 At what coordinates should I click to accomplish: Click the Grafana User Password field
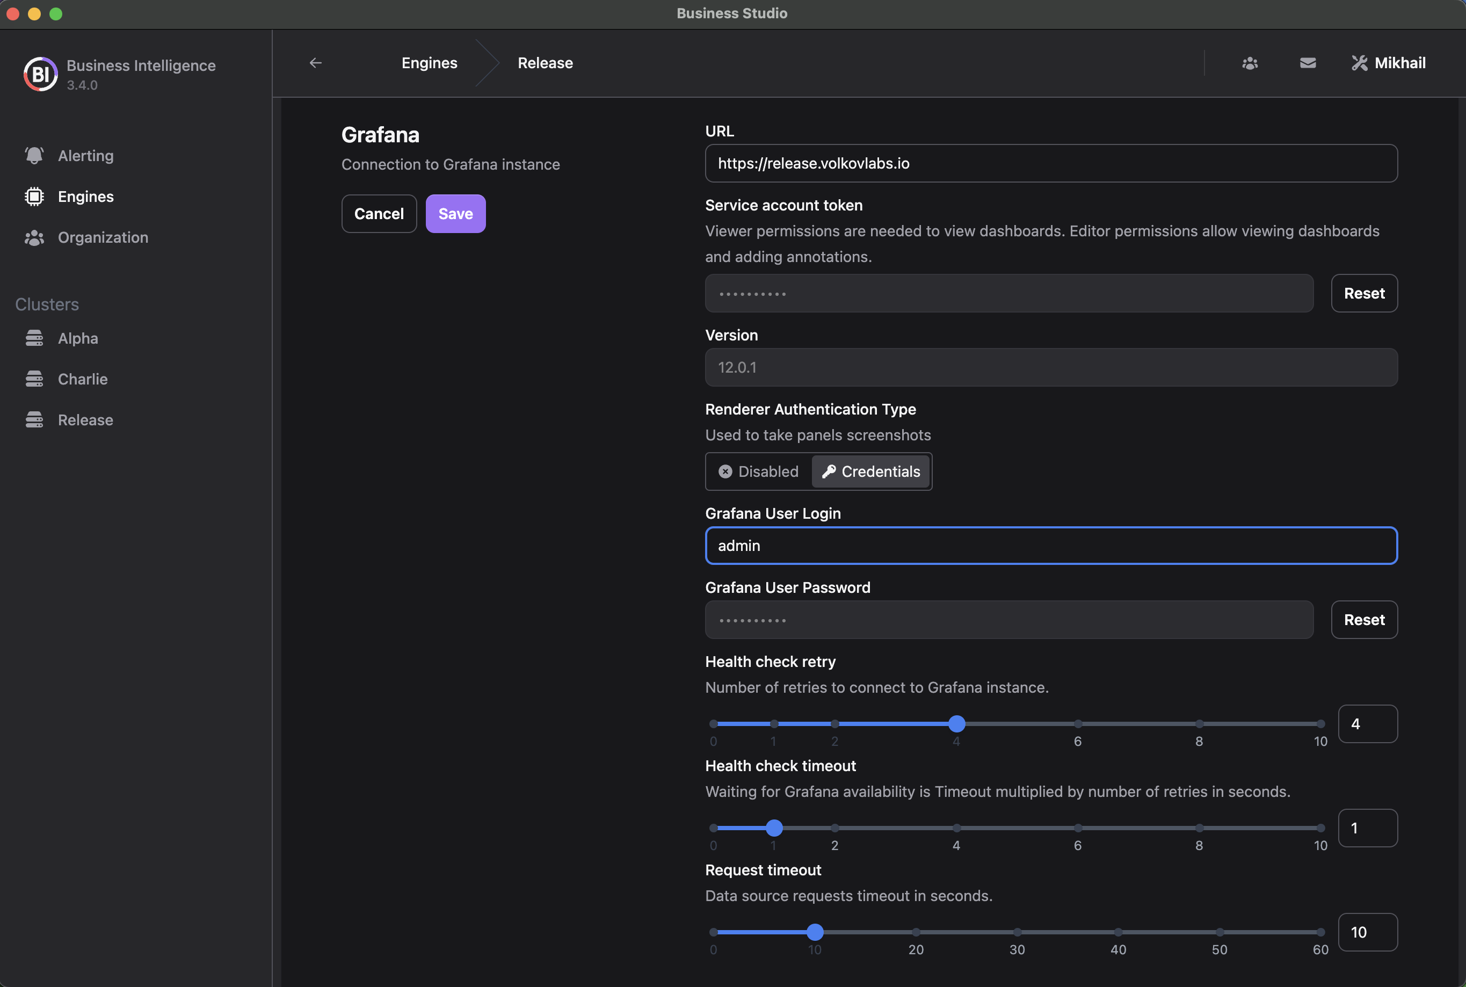(x=1009, y=620)
